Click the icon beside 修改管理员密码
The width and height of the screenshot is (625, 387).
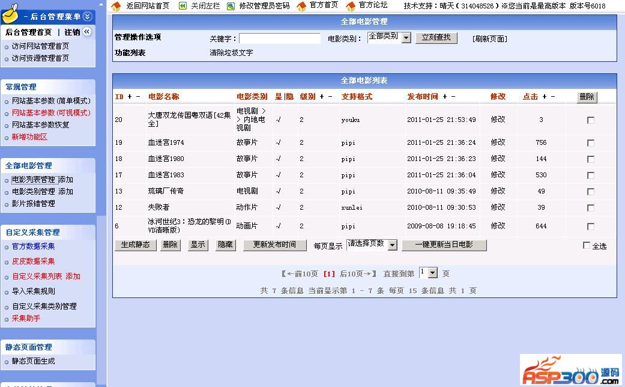pos(231,7)
